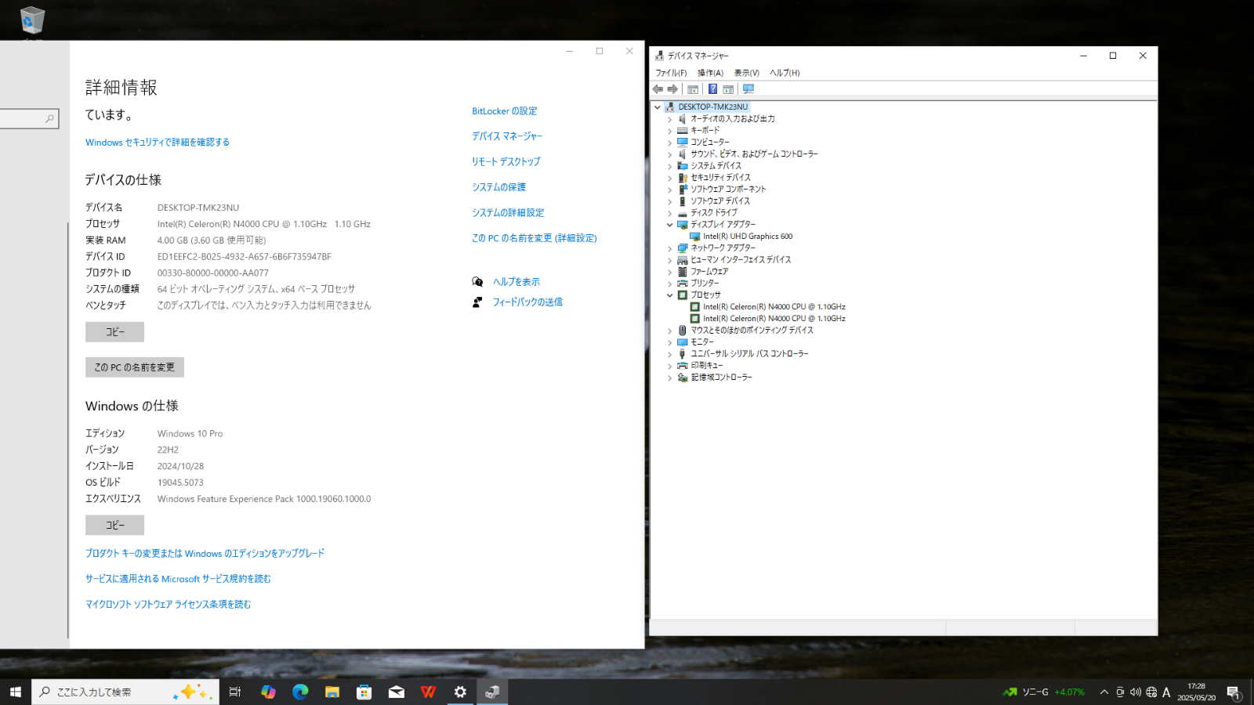
Task: Click the Windows Start button
Action: click(16, 692)
